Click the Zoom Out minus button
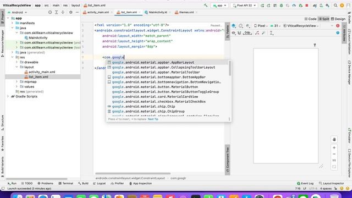 pyautogui.click(x=334, y=154)
